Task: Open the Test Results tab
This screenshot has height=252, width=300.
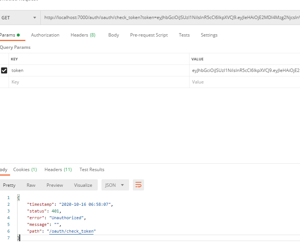Action: pyautogui.click(x=92, y=170)
